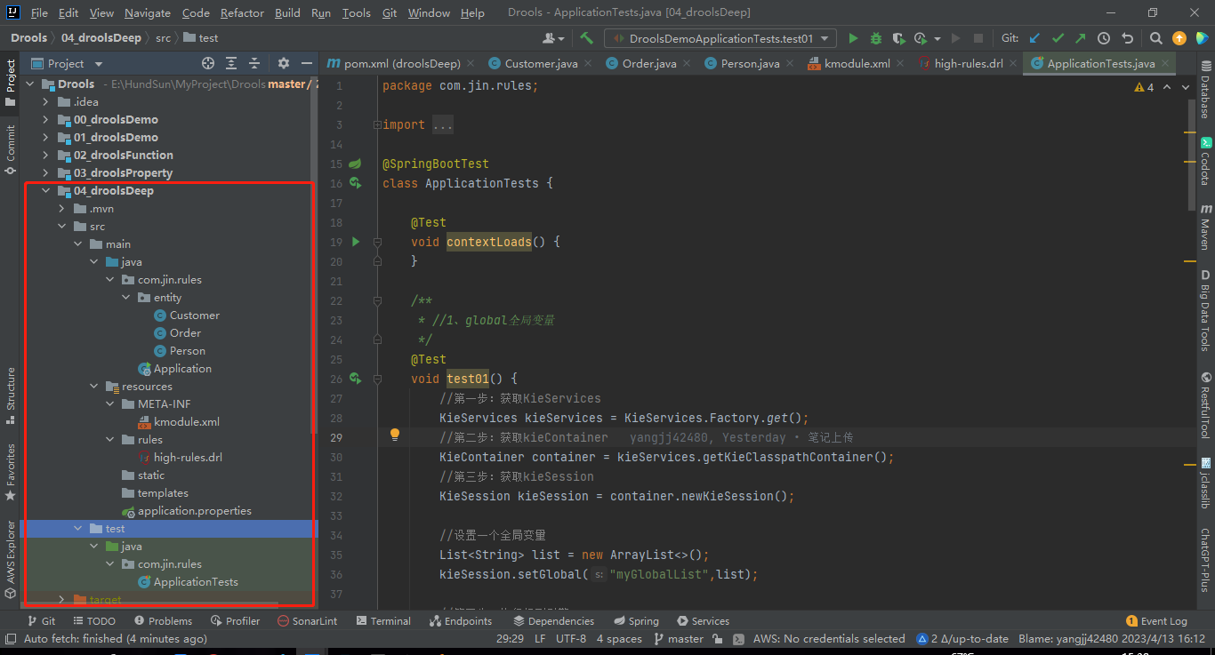The width and height of the screenshot is (1215, 655).
Task: Open Project panel settings gear
Action: 284,63
